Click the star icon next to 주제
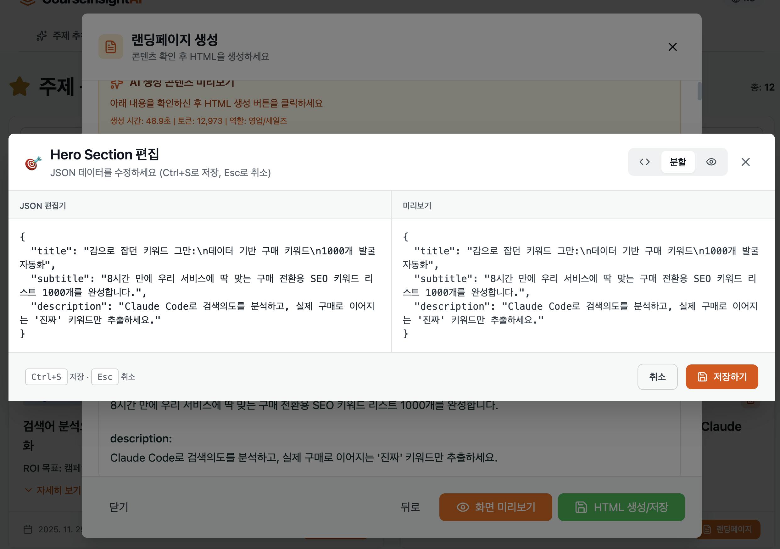 pos(20,87)
